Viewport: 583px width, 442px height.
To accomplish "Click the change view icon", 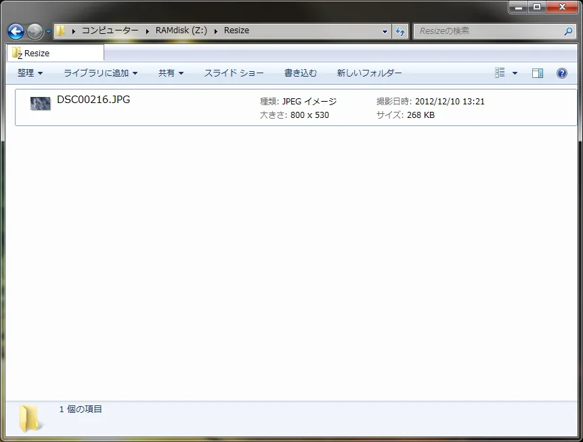I will point(500,73).
